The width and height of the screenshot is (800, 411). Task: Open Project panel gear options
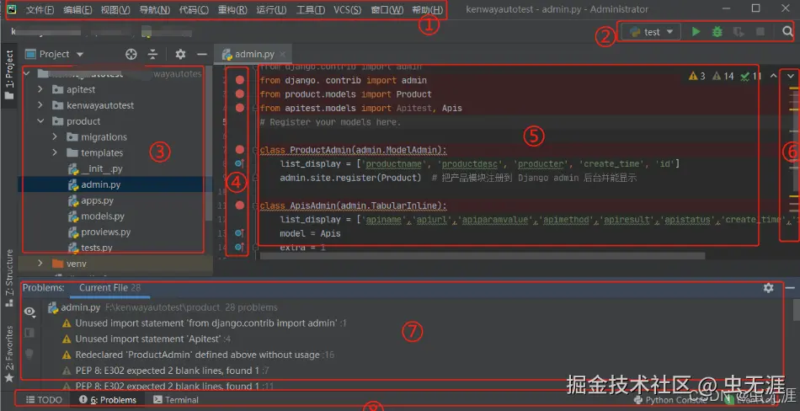(x=180, y=54)
